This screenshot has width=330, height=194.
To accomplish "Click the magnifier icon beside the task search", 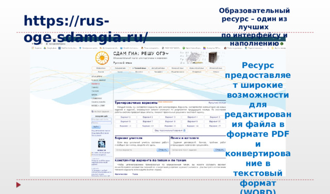I will [92, 111].
